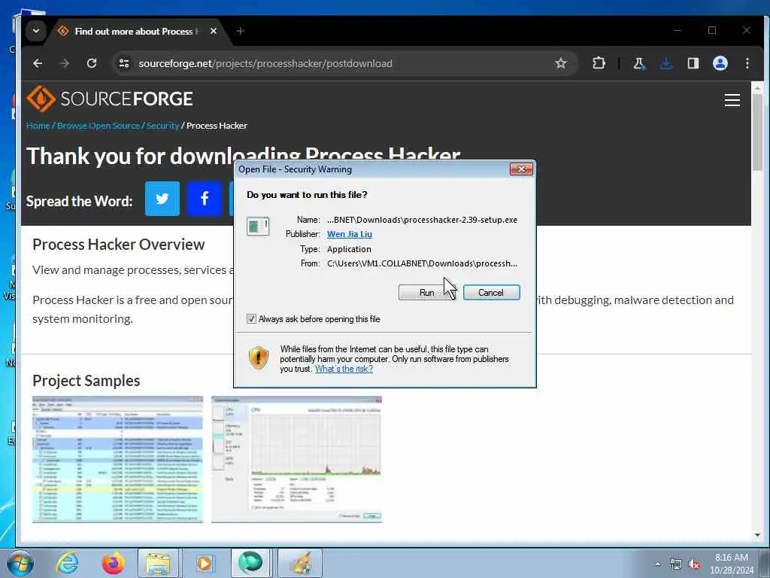This screenshot has height=578, width=770.
Task: Click the page scrollbar up arrow
Action: (x=757, y=88)
